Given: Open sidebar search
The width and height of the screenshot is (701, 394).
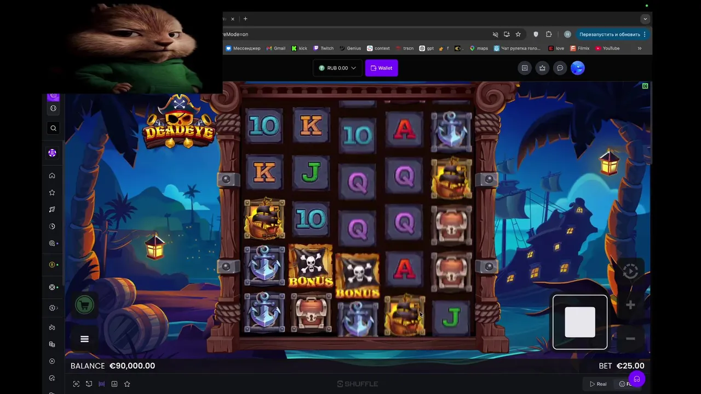Looking at the screenshot, I should (53, 128).
